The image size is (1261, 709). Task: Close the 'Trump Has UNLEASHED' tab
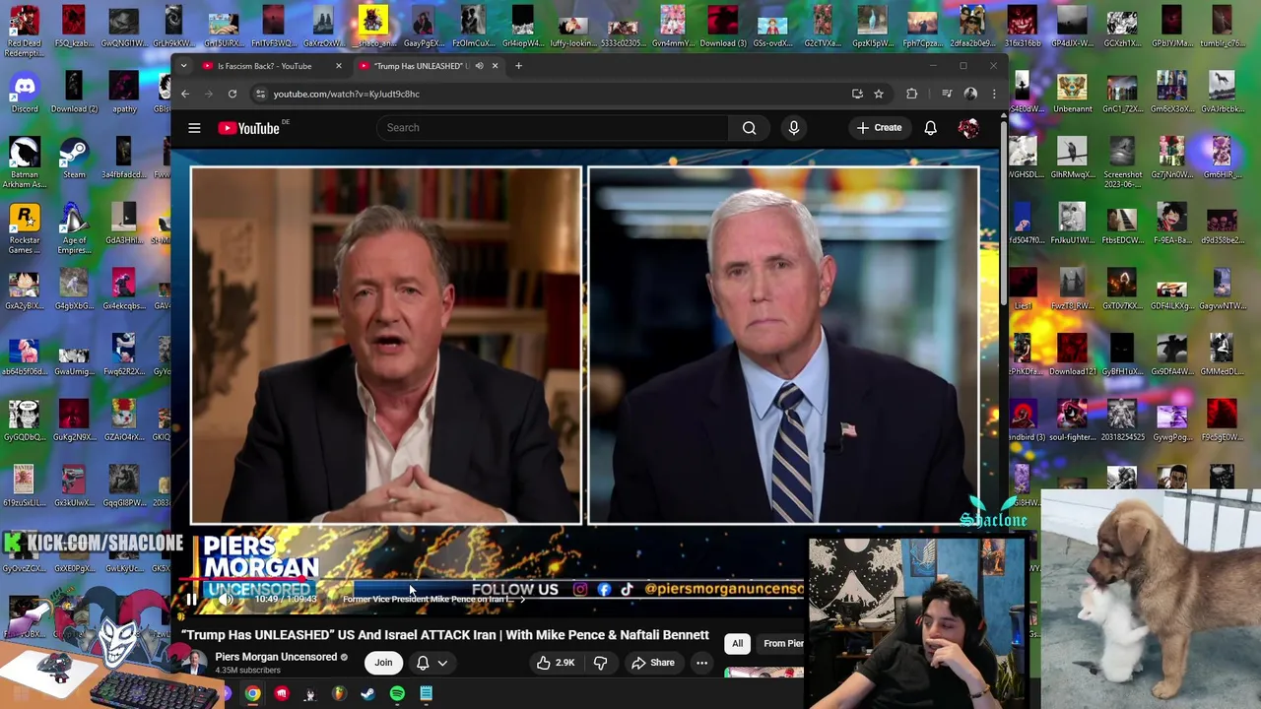(x=495, y=66)
